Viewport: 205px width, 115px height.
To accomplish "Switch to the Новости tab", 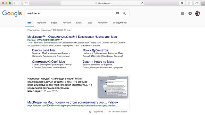I will click(67, 23).
